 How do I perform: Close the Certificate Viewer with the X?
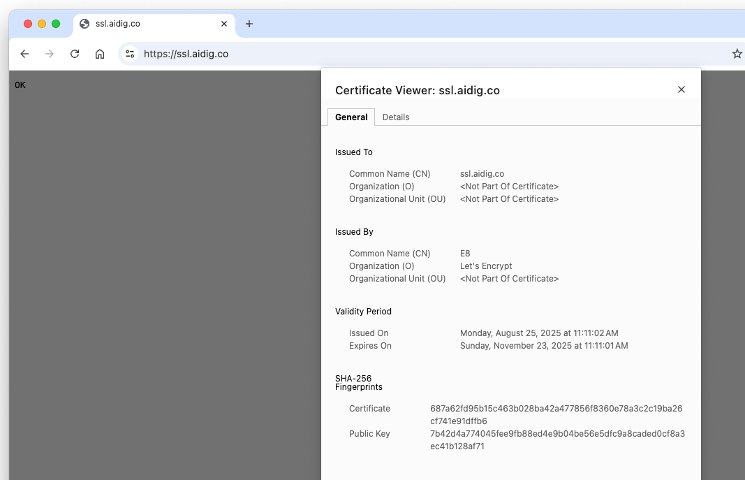pyautogui.click(x=681, y=89)
